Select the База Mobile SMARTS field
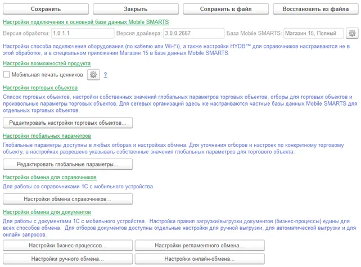The height and width of the screenshot is (267, 361). click(313, 33)
